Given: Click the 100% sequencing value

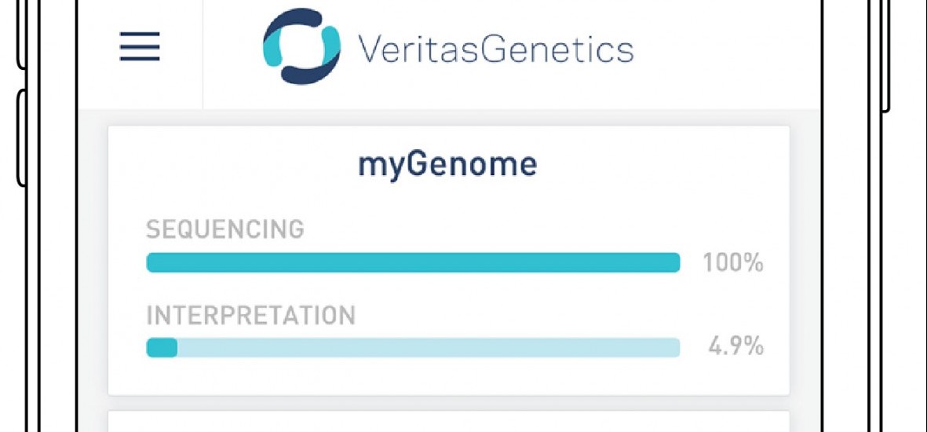Looking at the screenshot, I should tap(732, 263).
